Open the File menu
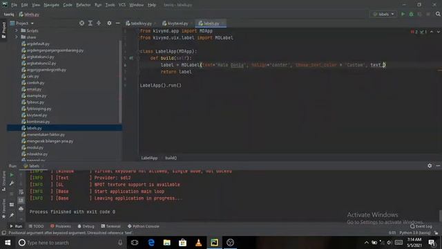The height and width of the screenshot is (249, 442). pos(14,5)
